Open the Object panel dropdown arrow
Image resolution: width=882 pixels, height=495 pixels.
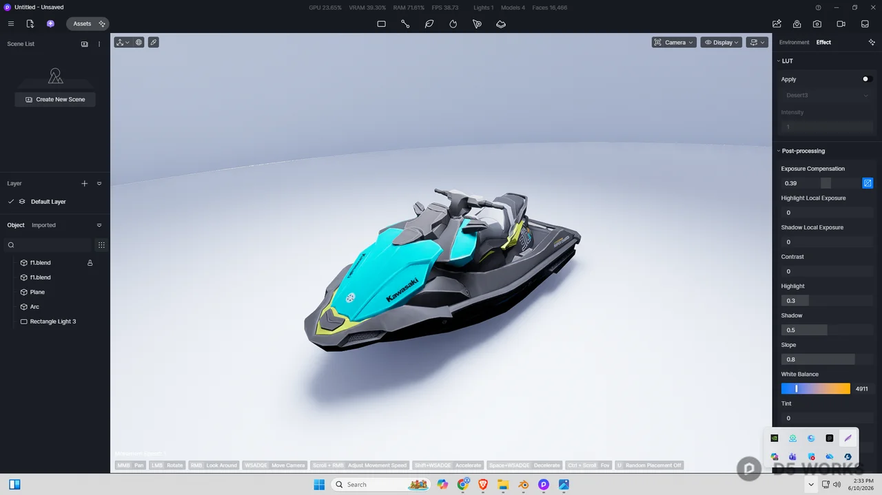pyautogui.click(x=99, y=225)
